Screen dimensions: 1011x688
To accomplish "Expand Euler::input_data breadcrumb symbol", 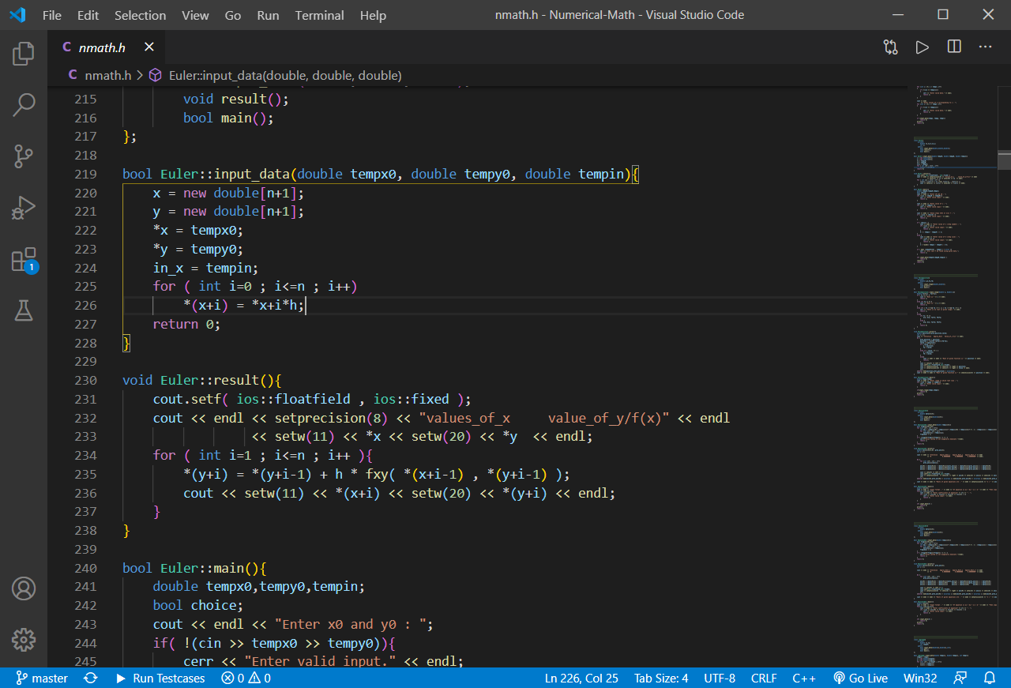I will [284, 76].
